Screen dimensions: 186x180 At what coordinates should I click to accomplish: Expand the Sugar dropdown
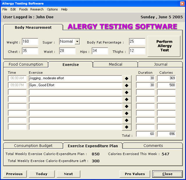click(x=77, y=42)
